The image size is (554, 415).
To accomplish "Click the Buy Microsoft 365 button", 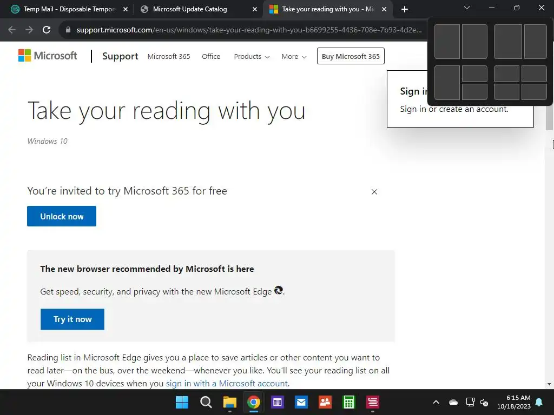I will point(351,56).
